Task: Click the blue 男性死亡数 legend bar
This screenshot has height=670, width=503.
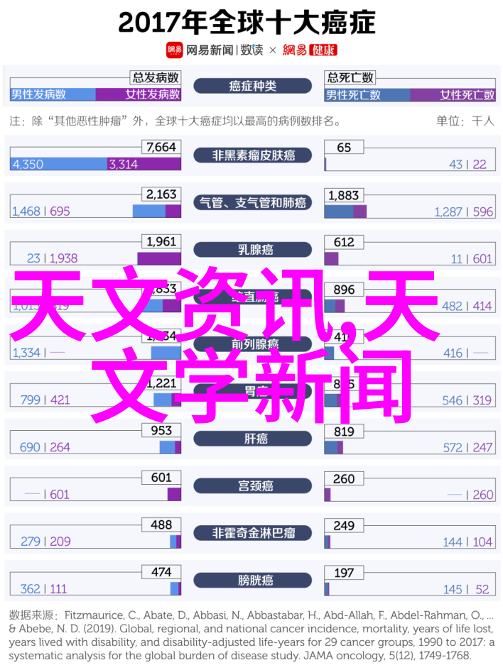Action: (367, 95)
